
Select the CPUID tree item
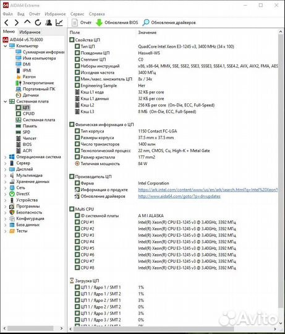25,114
